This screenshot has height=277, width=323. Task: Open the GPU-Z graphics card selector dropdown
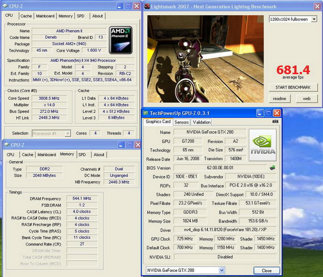[x=221, y=270]
